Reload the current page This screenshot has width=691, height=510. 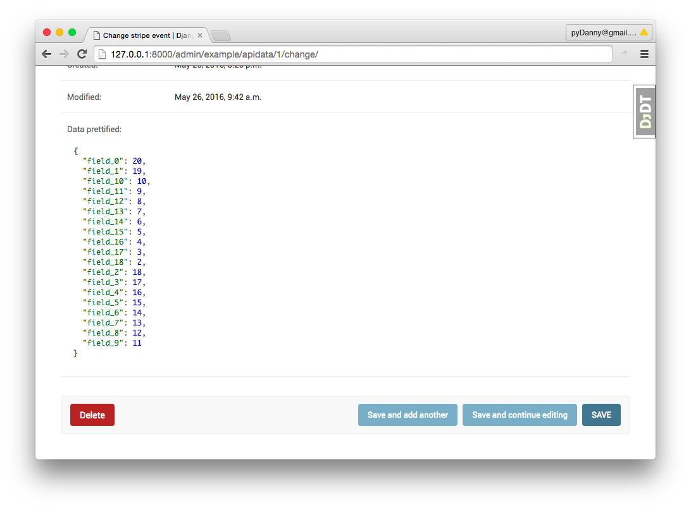[x=82, y=54]
